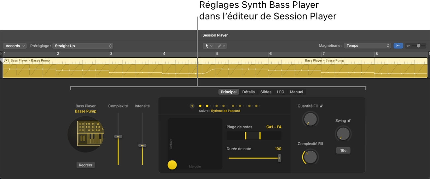Image resolution: width=430 pixels, height=179 pixels.
Task: Click the Intensité slider handle
Action: coord(142,145)
